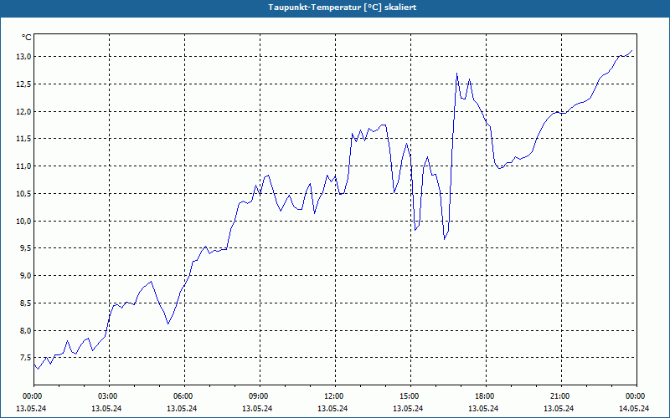Select the '13,0' y-axis value
The width and height of the screenshot is (670, 418).
[23, 57]
